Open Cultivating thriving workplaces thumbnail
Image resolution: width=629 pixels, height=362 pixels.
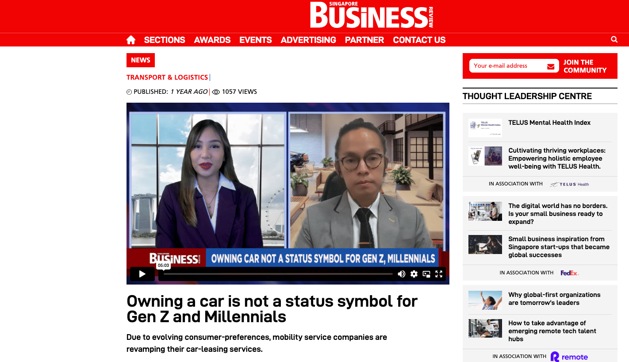tap(485, 156)
